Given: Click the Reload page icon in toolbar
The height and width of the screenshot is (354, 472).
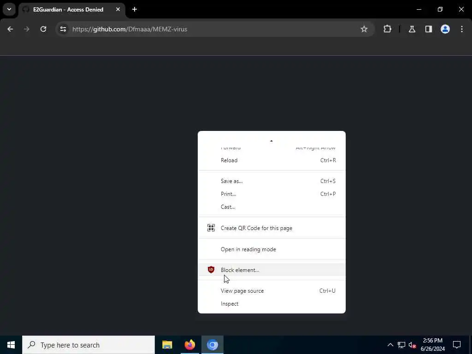Looking at the screenshot, I should 43,29.
